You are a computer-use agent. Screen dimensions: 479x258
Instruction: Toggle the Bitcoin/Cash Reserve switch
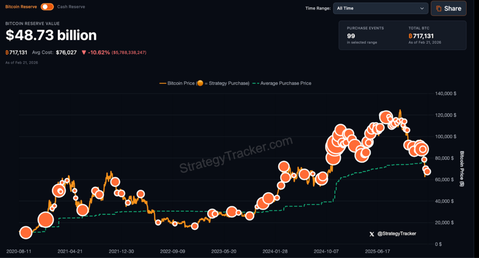pos(47,7)
